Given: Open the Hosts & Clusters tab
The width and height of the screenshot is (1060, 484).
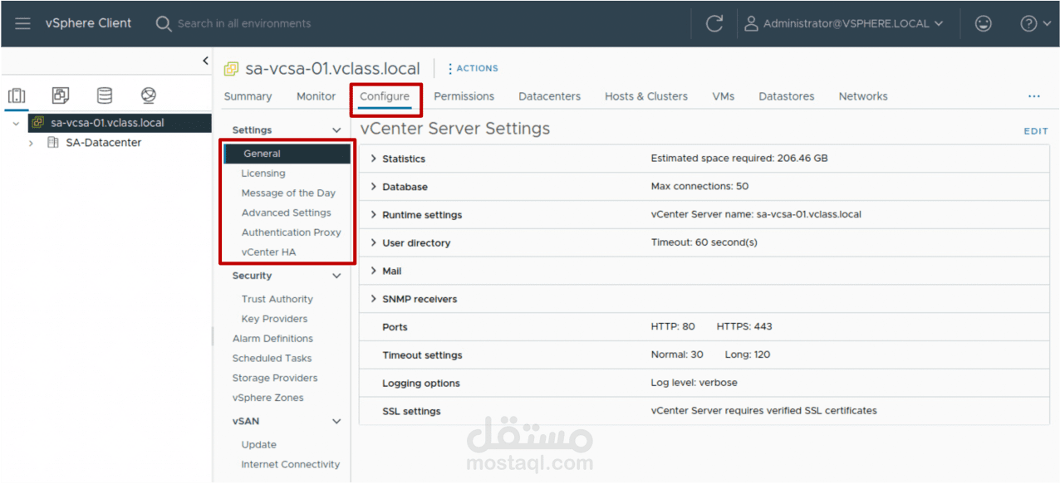Looking at the screenshot, I should (646, 96).
